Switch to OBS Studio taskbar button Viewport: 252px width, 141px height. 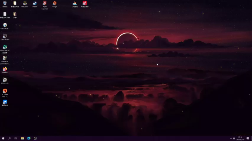tap(35, 138)
